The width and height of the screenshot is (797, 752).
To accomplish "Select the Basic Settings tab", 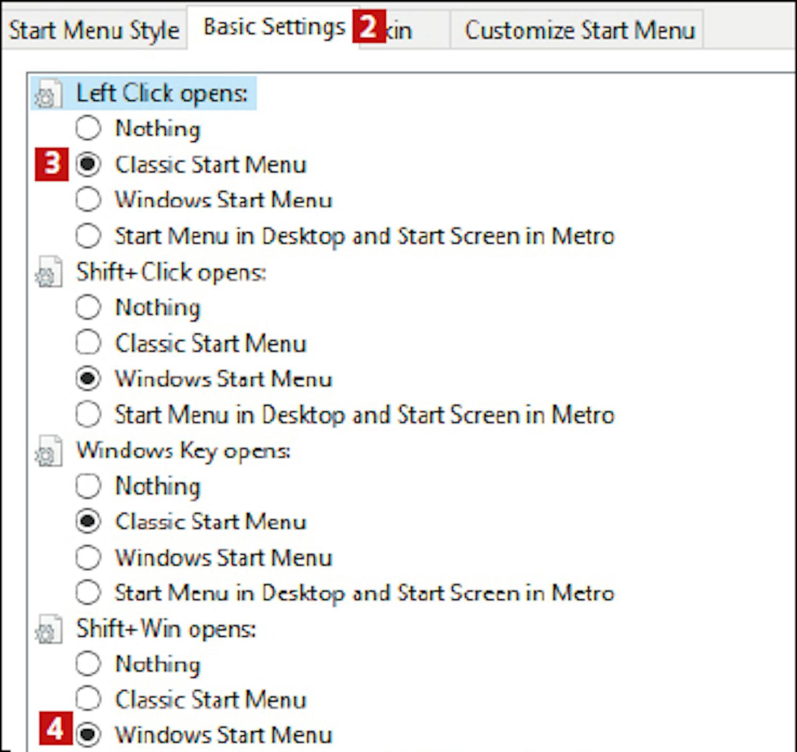I will tap(274, 27).
